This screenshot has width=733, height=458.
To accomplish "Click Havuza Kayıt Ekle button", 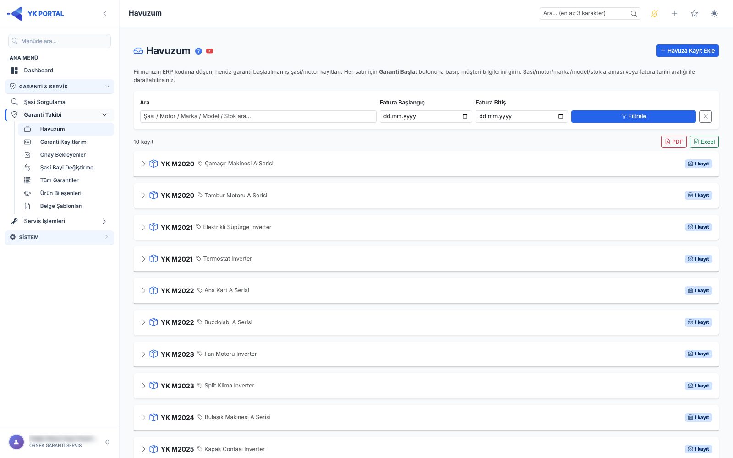I will (x=687, y=51).
